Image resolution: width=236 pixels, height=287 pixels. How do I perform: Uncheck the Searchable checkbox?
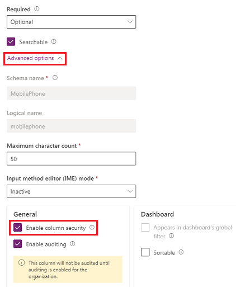pos(11,41)
